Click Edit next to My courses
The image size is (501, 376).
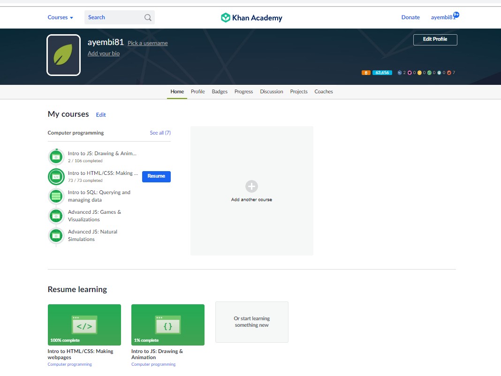click(x=101, y=115)
